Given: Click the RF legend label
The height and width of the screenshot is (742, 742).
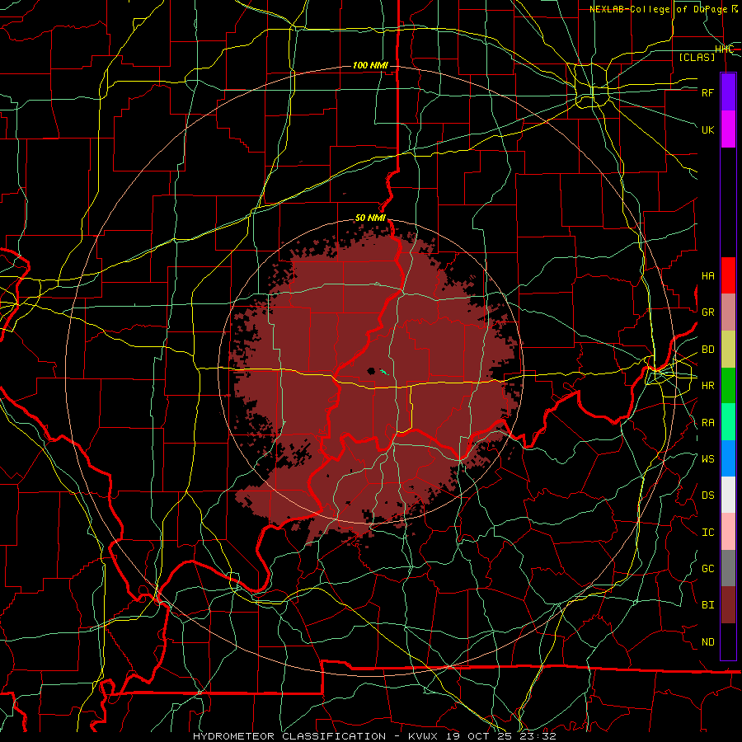Looking at the screenshot, I should [708, 92].
